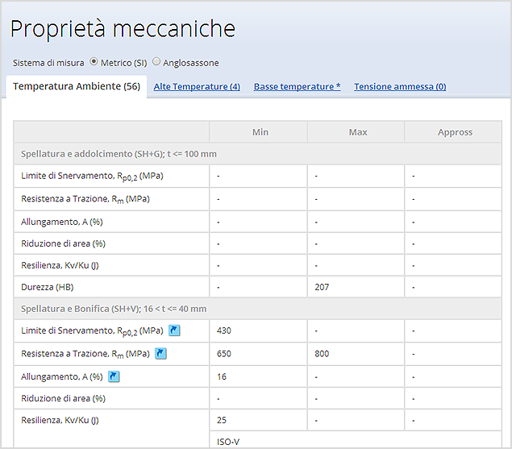Open the Allungamento arrow icon
The image size is (512, 449).
(x=114, y=376)
